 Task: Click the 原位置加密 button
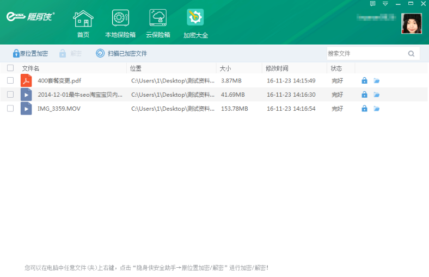pos(30,54)
